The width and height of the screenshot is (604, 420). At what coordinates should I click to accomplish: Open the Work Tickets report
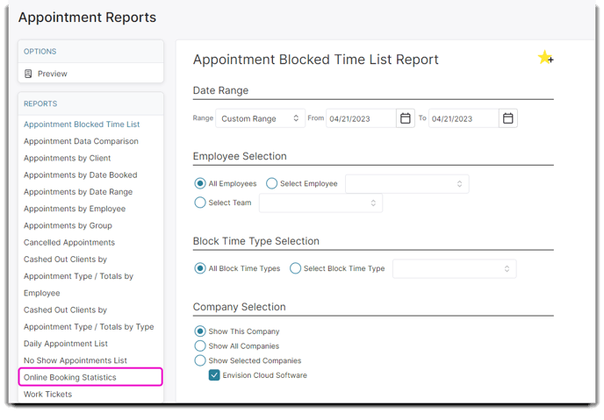coord(47,395)
